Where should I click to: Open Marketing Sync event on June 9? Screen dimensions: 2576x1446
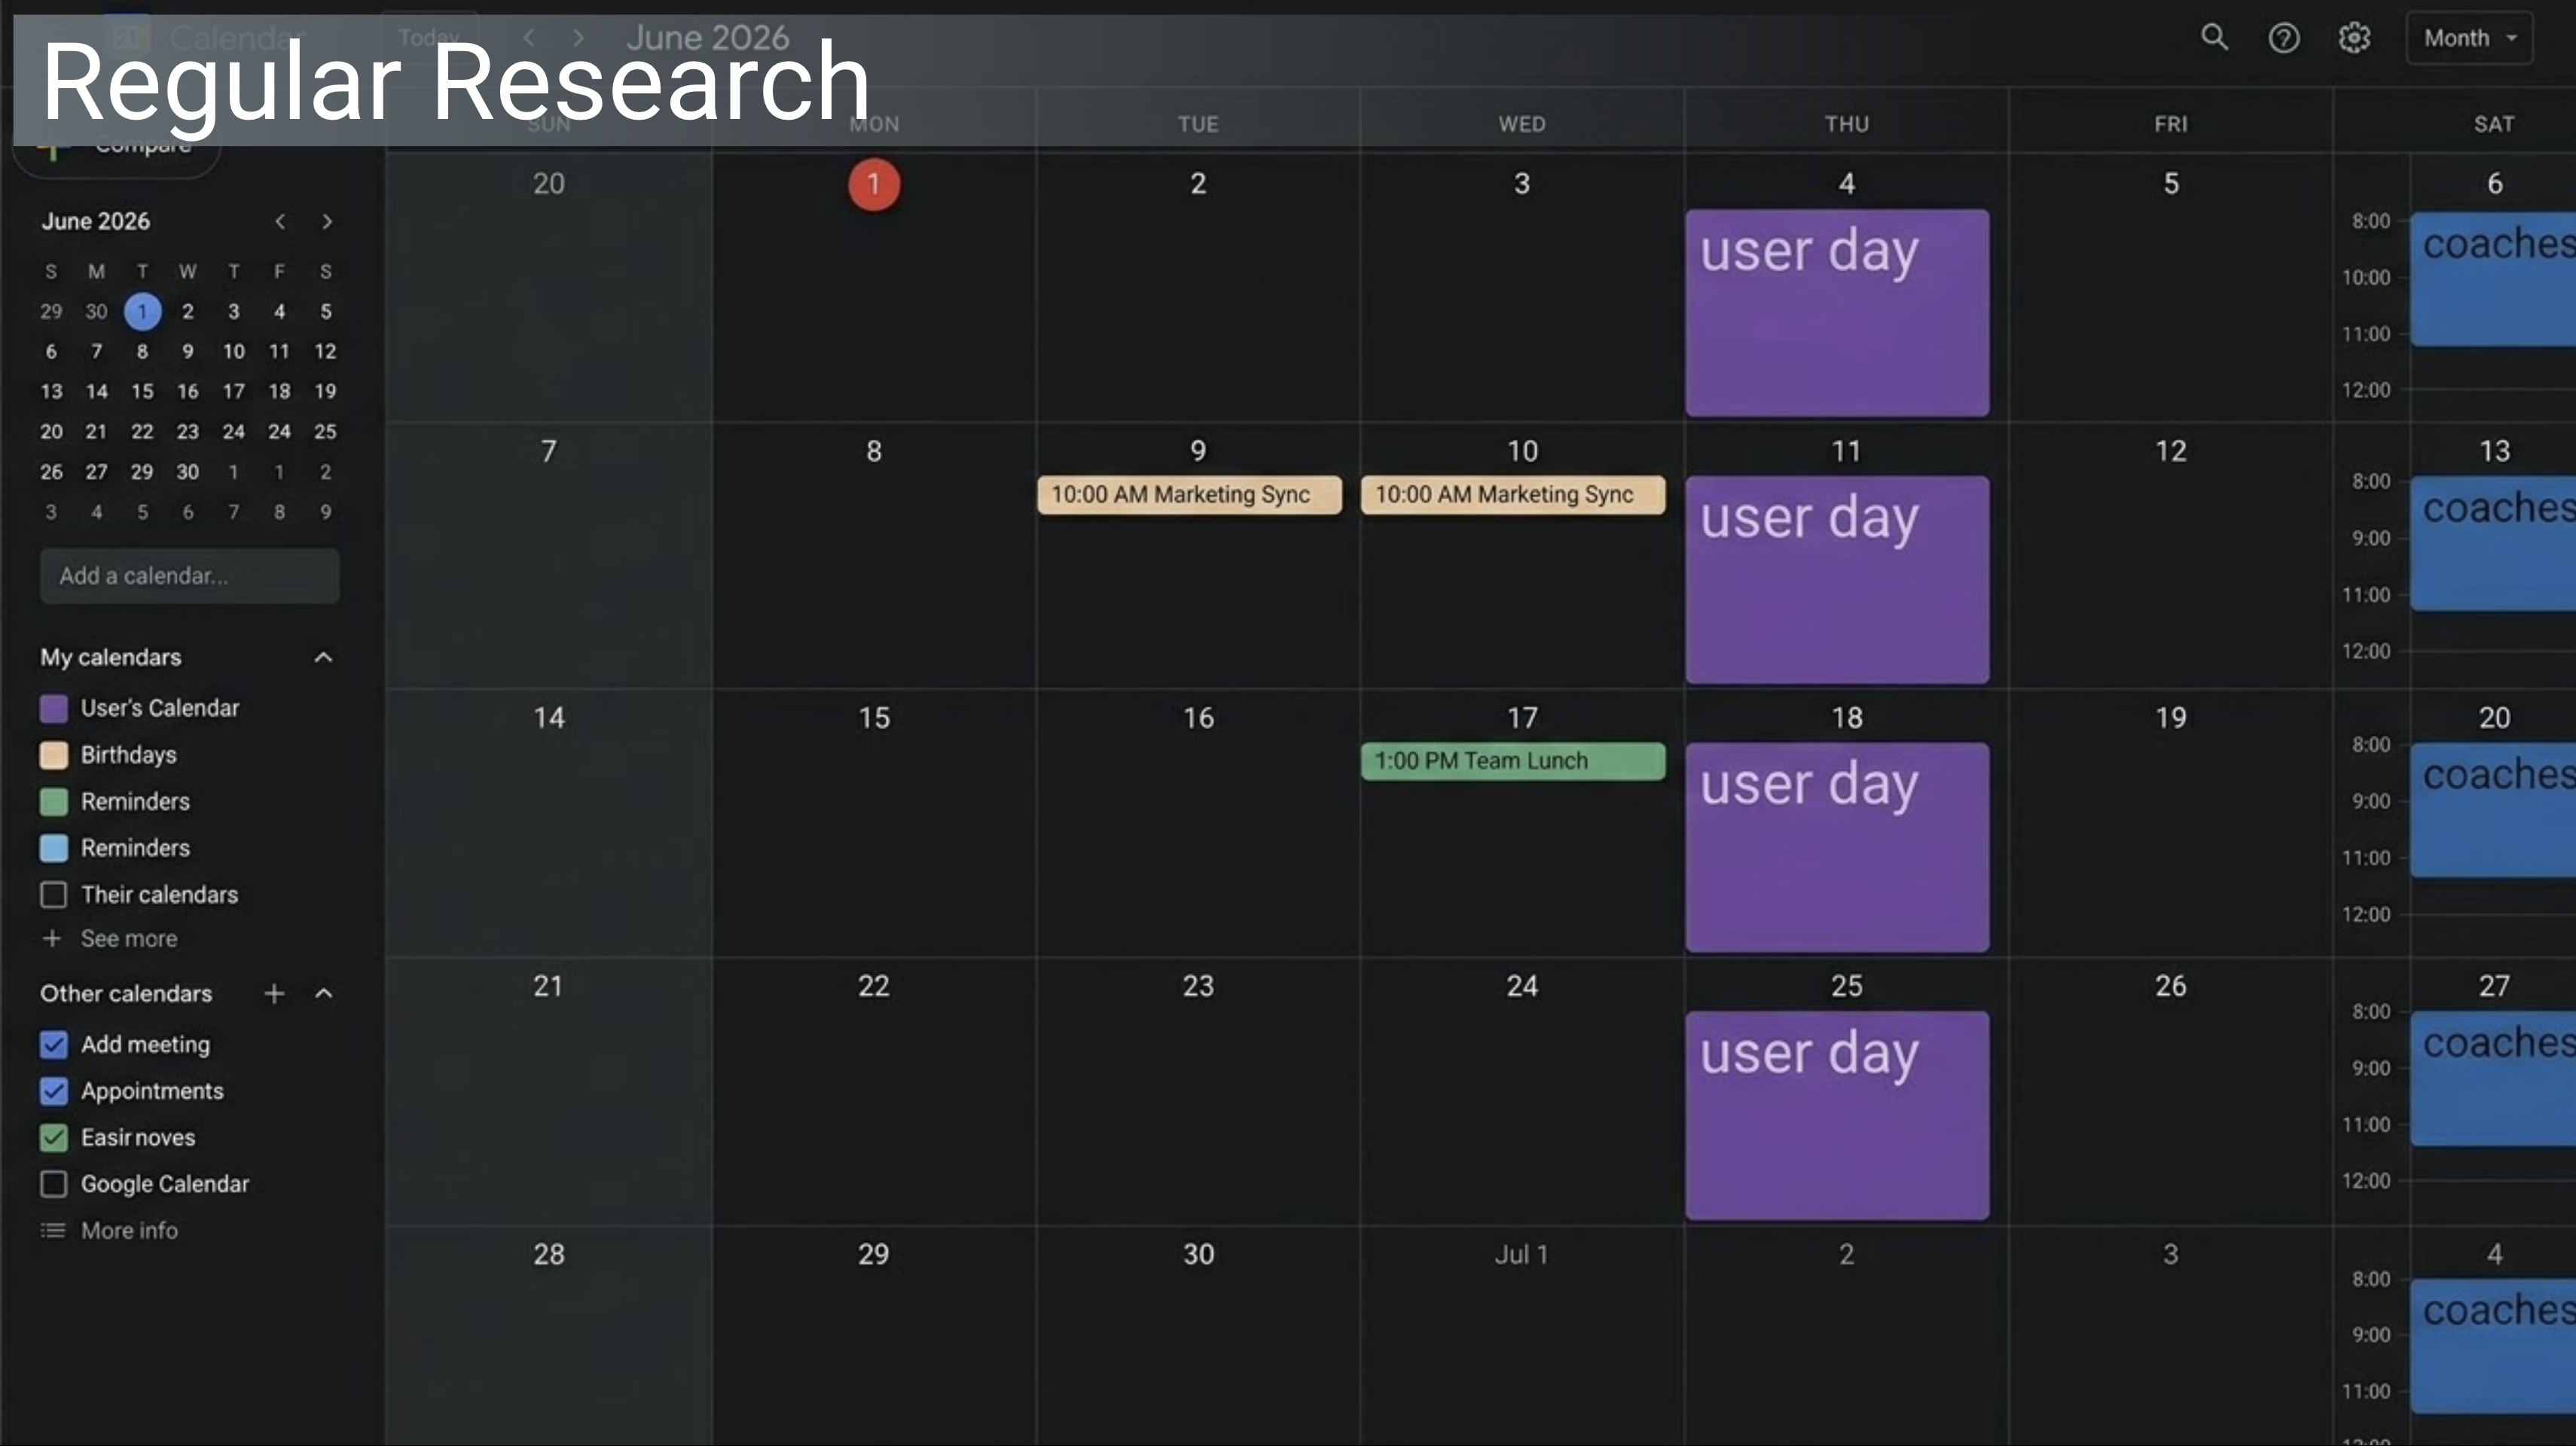coord(1189,494)
